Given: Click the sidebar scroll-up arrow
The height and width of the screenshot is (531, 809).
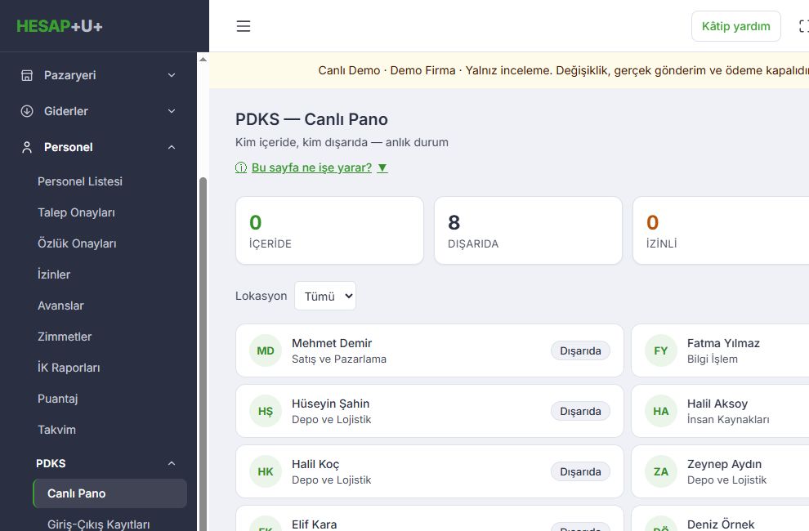Looking at the screenshot, I should pyautogui.click(x=203, y=60).
